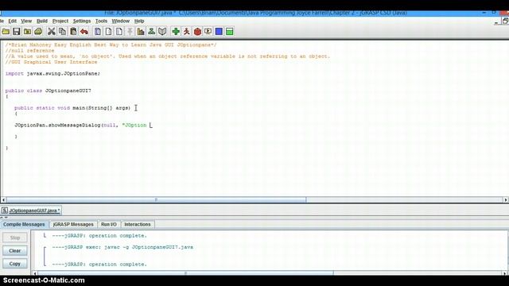Click the '//GUI Graphical User Interface' comment
This screenshot has width=509, height=286.
[x=51, y=62]
